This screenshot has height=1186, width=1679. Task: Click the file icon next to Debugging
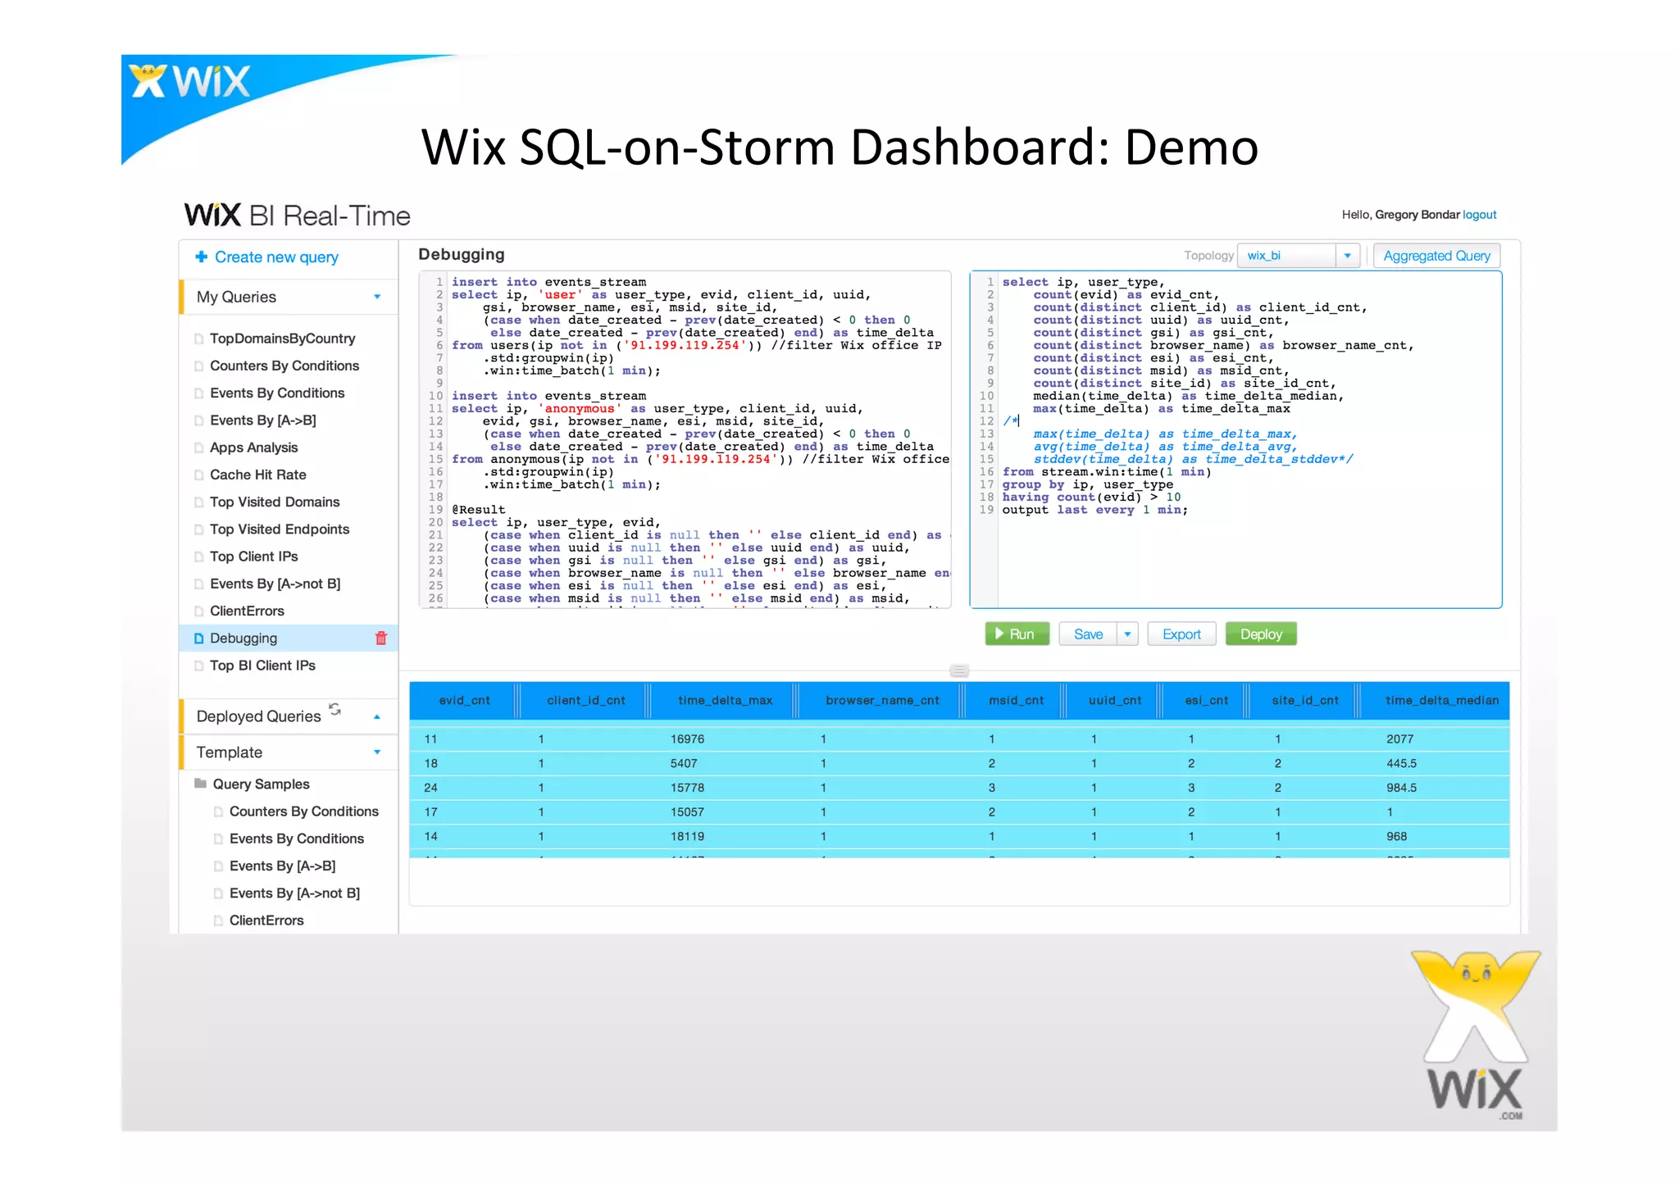(198, 638)
